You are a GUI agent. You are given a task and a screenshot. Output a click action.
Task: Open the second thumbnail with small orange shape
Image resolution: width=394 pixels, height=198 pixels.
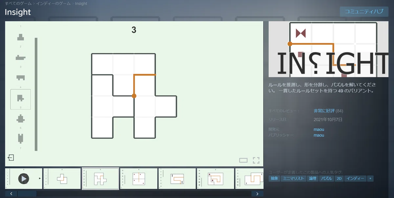pos(62,178)
